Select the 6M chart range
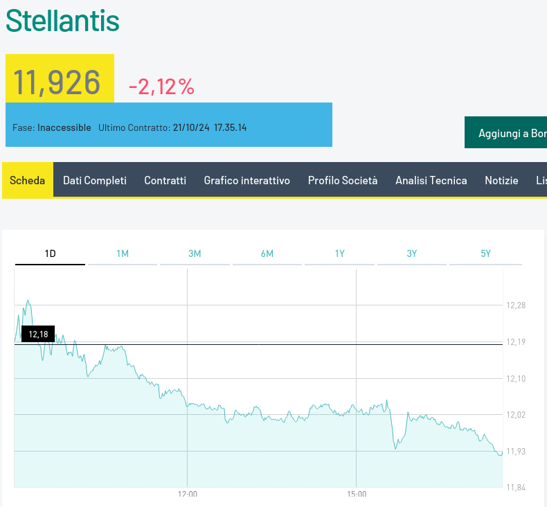The width and height of the screenshot is (547, 507). (267, 254)
